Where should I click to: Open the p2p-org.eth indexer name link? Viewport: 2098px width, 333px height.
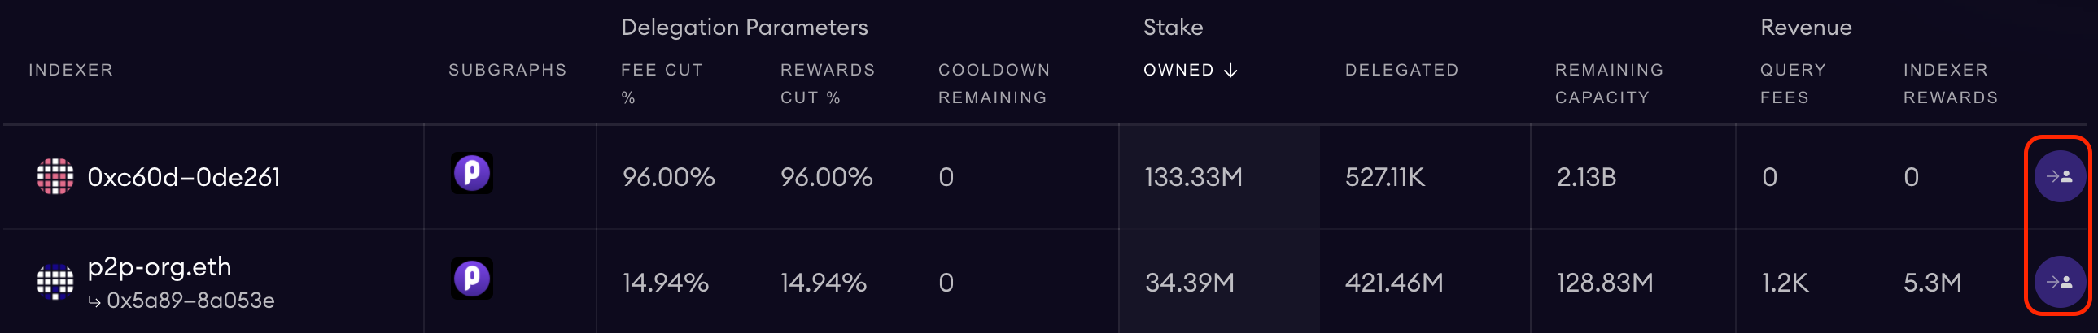coord(160,266)
